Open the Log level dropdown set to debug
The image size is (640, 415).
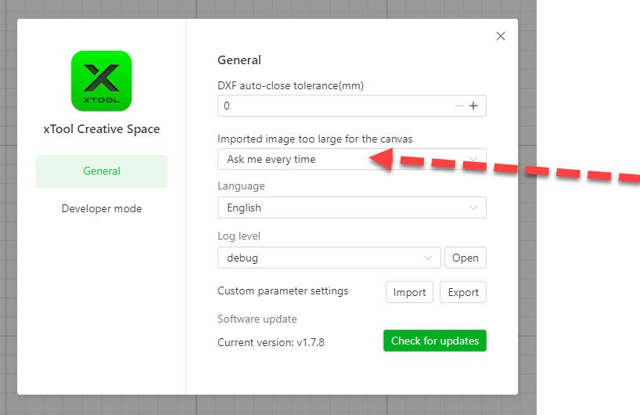(x=329, y=258)
